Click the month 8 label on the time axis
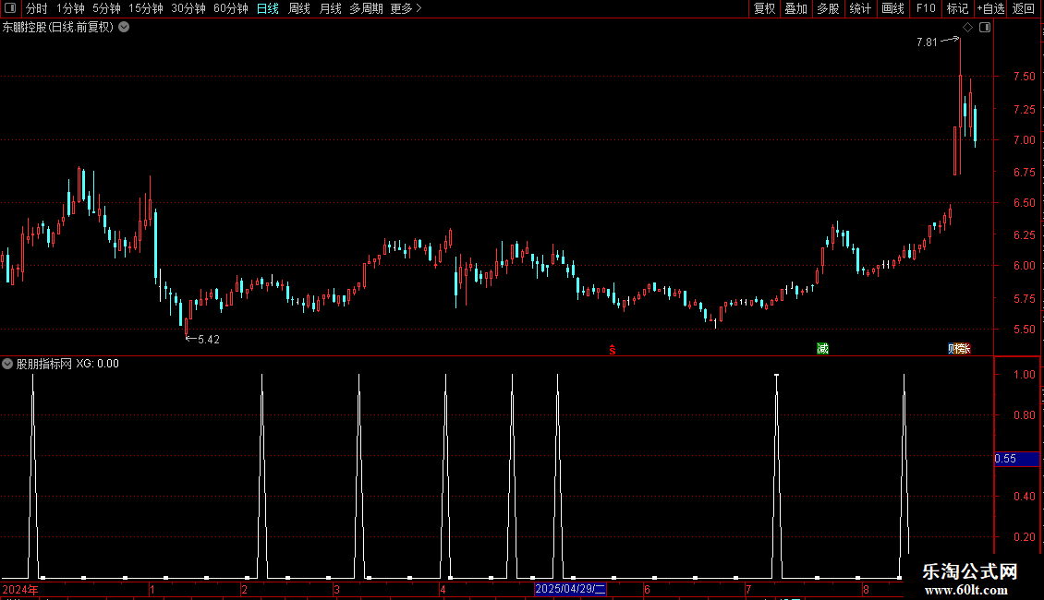The height and width of the screenshot is (600, 1044). 866,589
